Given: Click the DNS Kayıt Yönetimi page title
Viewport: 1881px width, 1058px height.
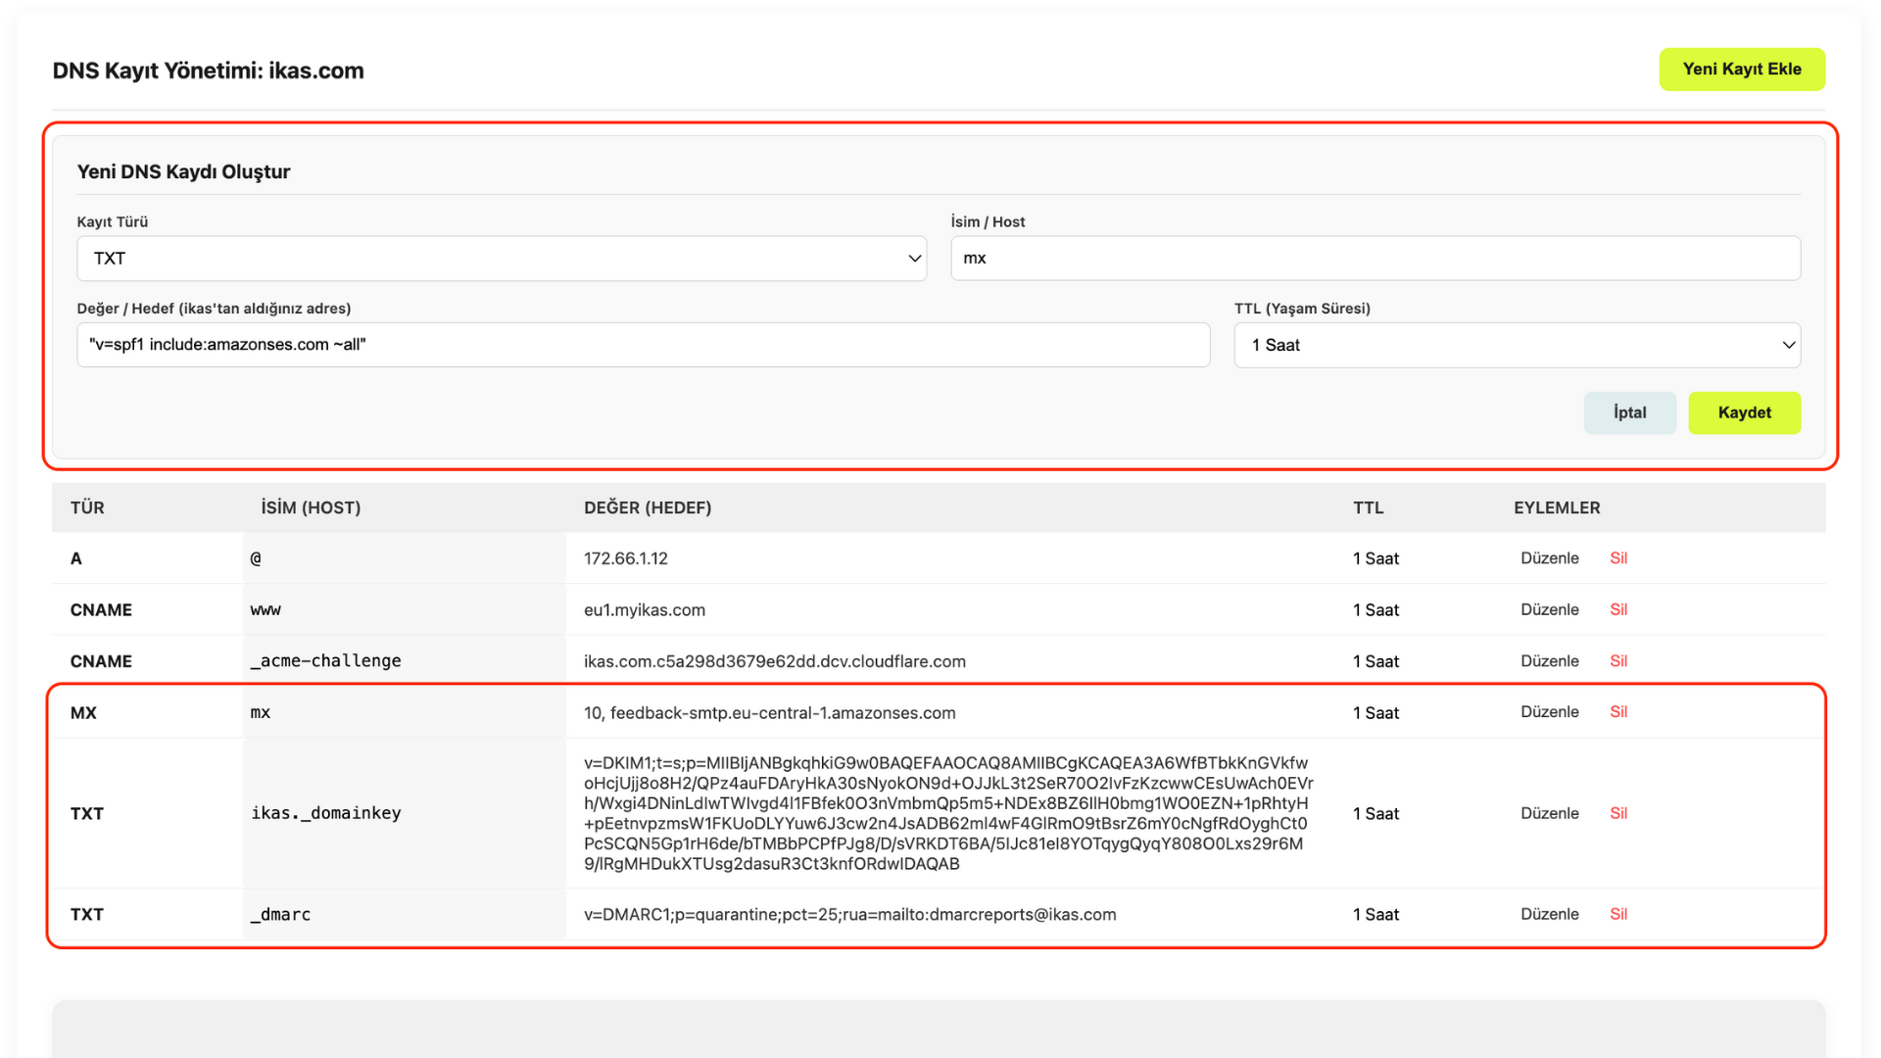Looking at the screenshot, I should coord(208,71).
